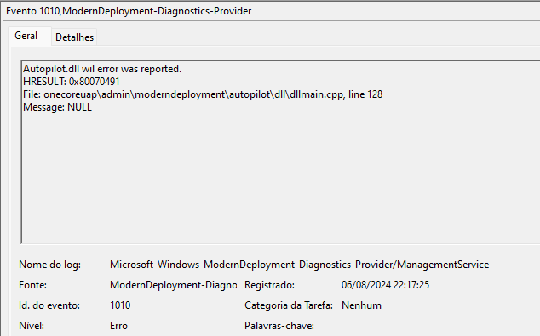The image size is (540, 336).
Task: Select the Fonte value ModernDeployment-Diagno
Action: (173, 285)
